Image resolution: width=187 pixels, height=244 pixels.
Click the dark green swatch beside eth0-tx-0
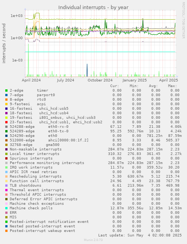6,131
